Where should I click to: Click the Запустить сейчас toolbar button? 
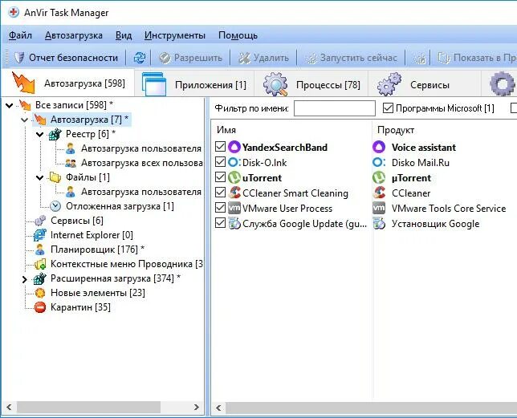[352, 58]
